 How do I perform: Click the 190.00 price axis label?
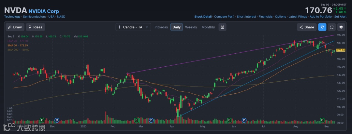point(341,35)
